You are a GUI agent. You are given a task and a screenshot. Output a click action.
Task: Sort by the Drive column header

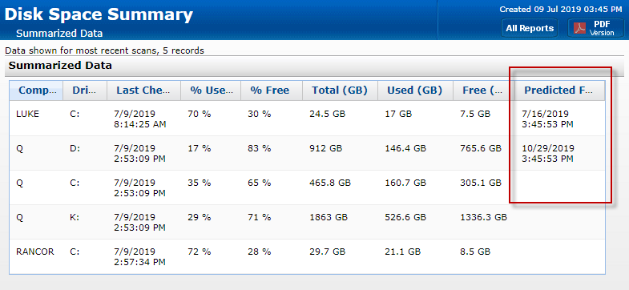85,91
